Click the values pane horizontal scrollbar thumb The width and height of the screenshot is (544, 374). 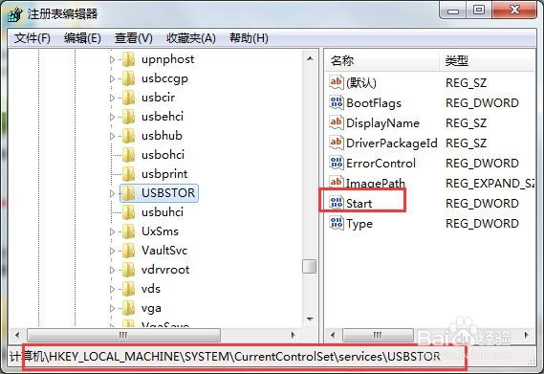(378, 335)
